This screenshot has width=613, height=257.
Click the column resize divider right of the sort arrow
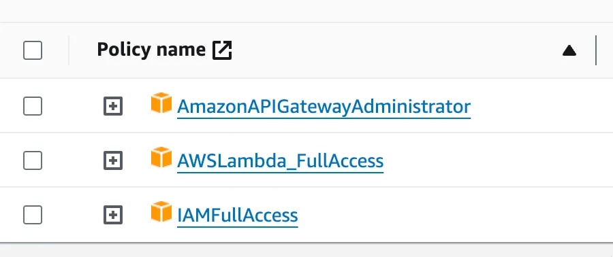coord(596,50)
